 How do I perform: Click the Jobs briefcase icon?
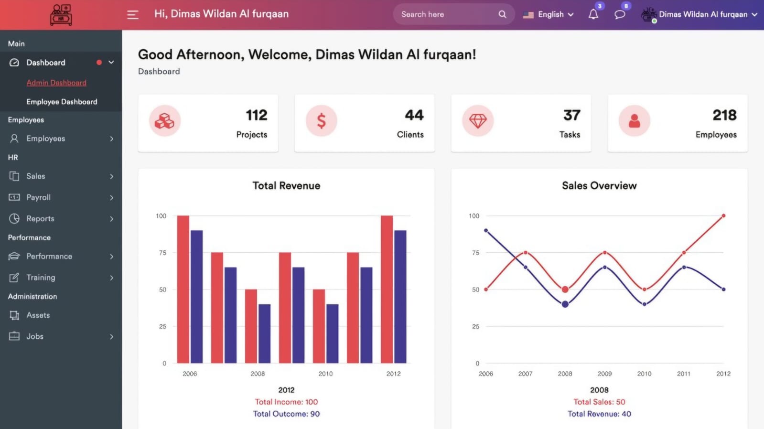14,336
